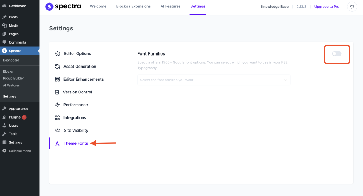
Task: Open the font families selection dropdown
Action: click(x=213, y=80)
